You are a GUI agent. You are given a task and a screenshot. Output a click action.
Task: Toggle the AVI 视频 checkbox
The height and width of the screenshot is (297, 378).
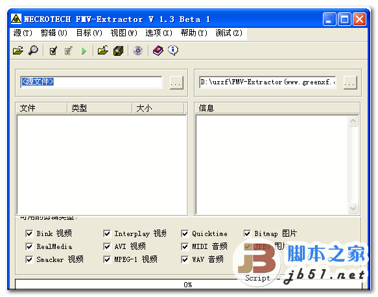[107, 246]
